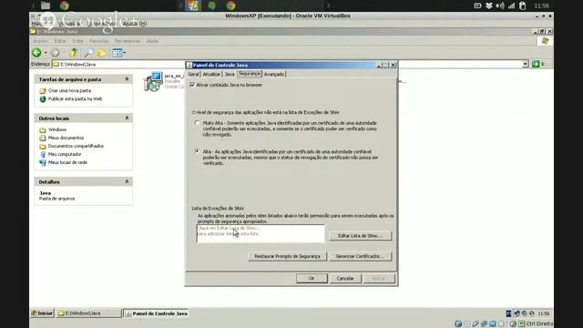
Task: Click the green Go arrow beside address bar
Action: point(536,64)
